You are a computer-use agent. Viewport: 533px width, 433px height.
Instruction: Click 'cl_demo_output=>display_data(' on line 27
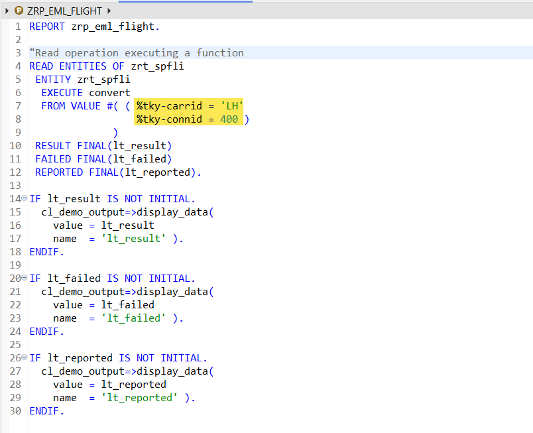pos(127,371)
